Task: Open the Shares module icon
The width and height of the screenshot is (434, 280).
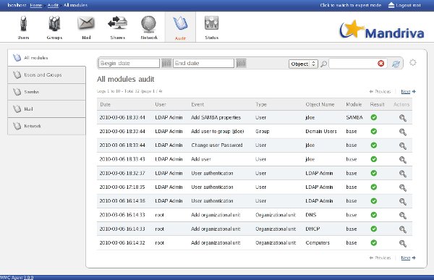Action: pos(118,22)
